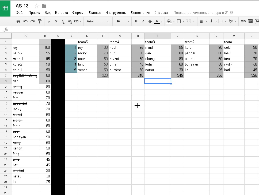Open the fill color picker
The height and width of the screenshot is (195, 259).
169,21
